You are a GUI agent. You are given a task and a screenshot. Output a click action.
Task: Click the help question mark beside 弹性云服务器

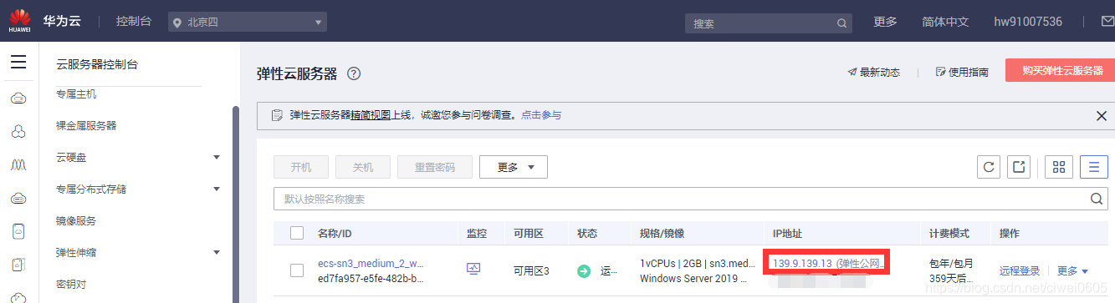pos(354,73)
